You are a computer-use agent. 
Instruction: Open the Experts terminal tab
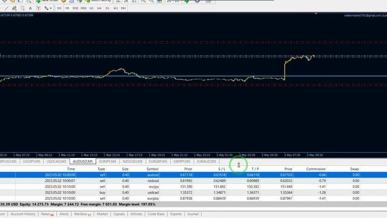[x=176, y=214]
